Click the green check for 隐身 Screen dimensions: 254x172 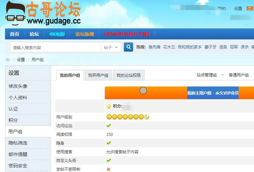109,143
